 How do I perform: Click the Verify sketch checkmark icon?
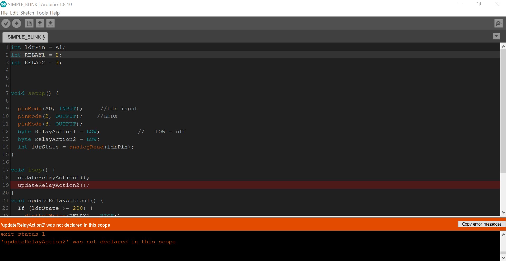click(x=6, y=24)
